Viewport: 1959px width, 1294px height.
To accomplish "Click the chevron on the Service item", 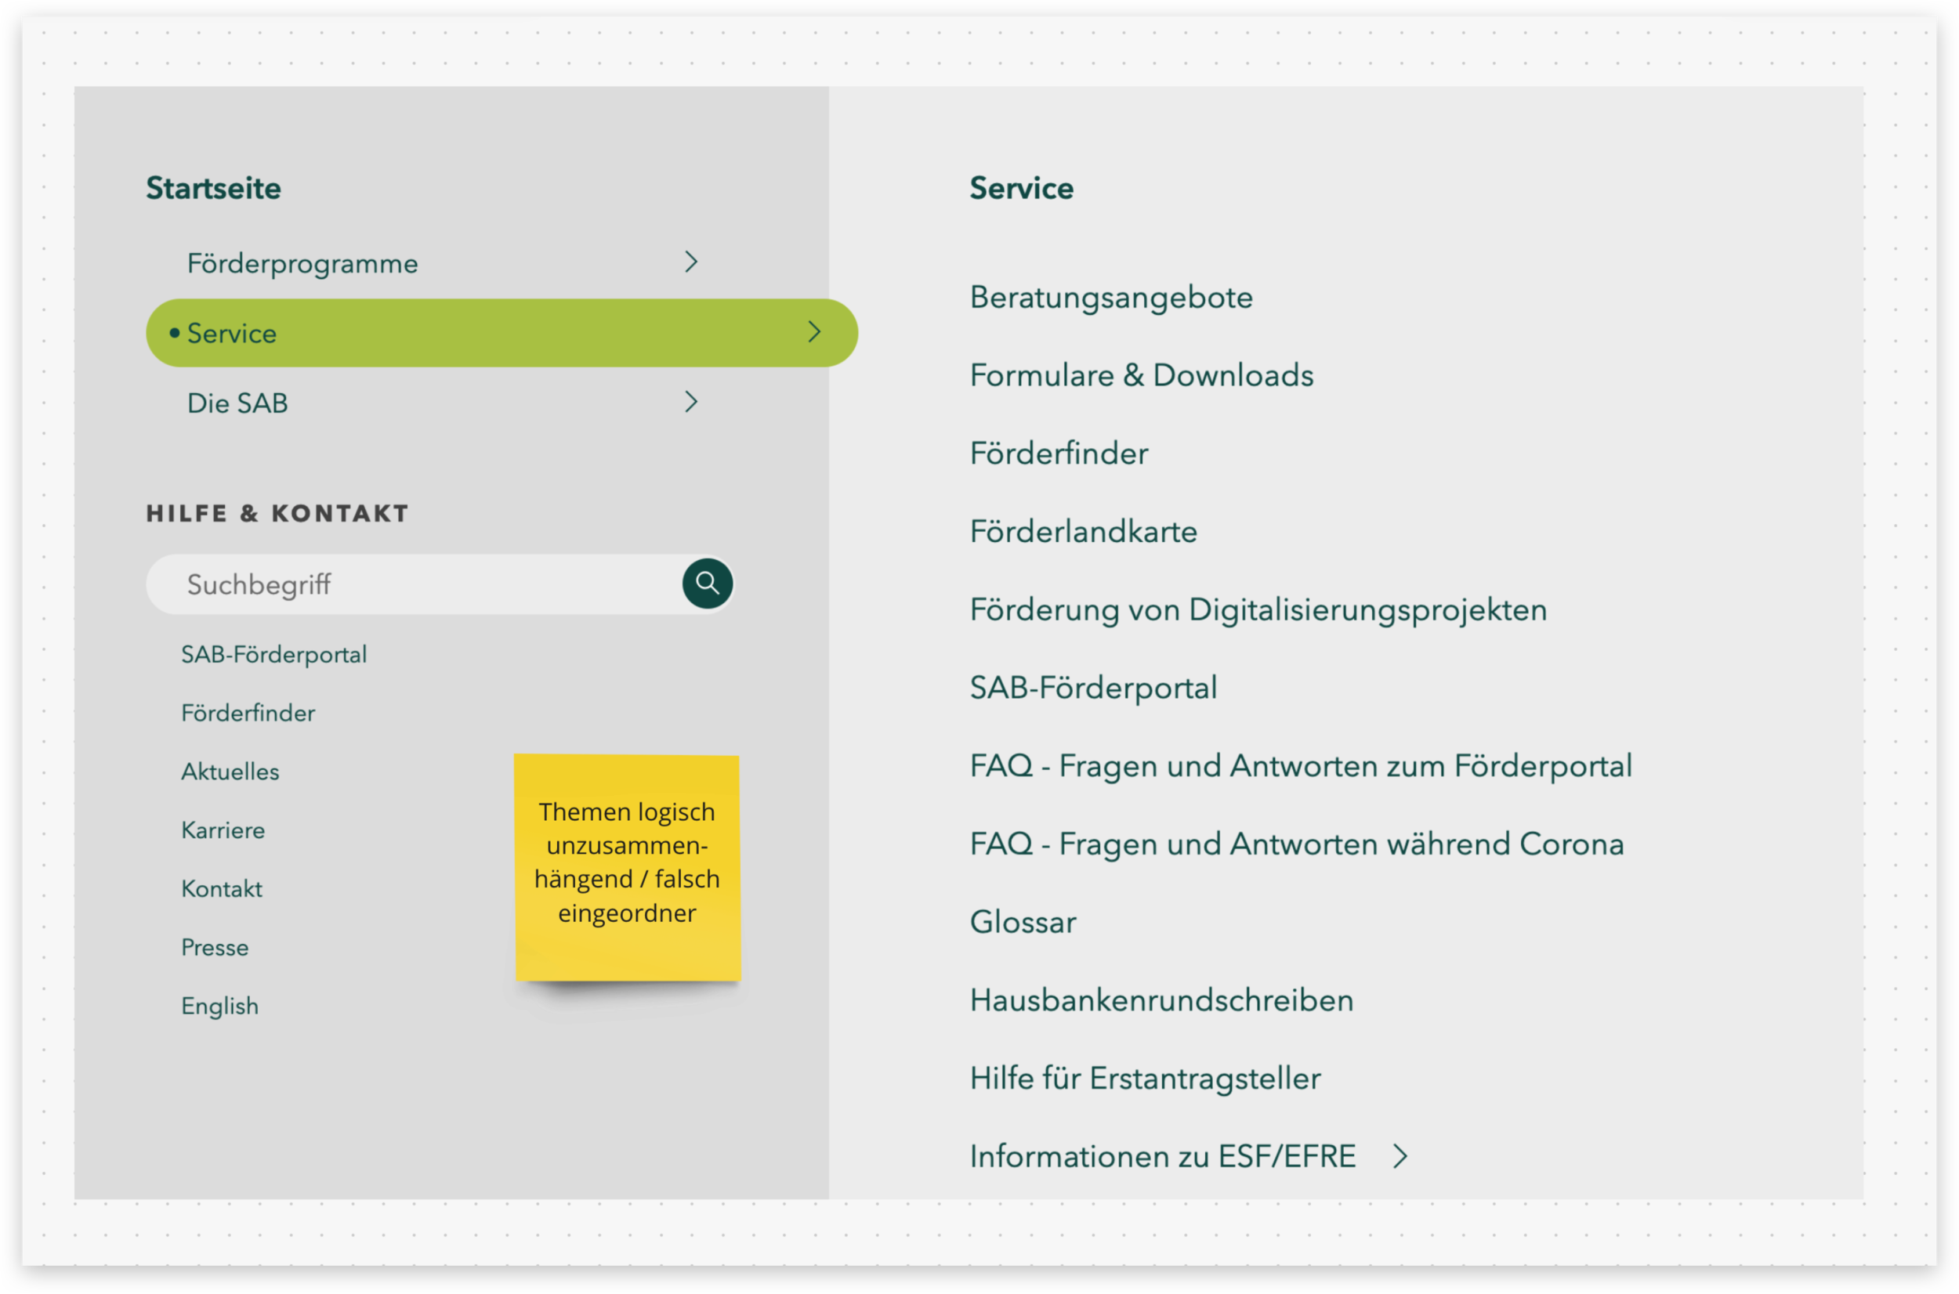I will 814,332.
